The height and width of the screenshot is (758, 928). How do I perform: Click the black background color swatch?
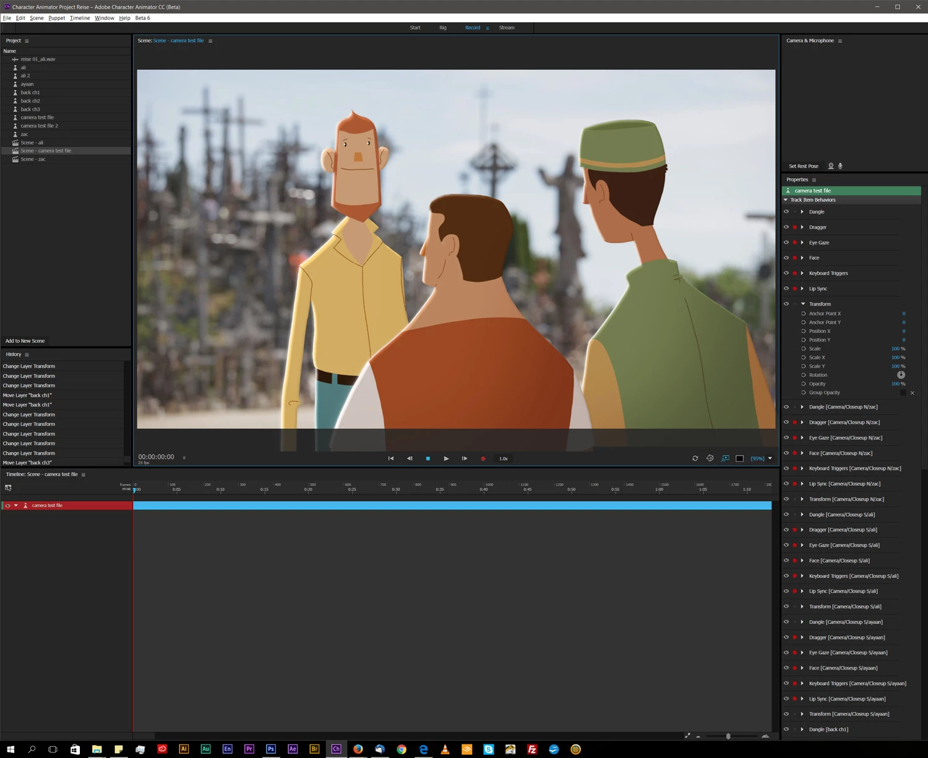[x=740, y=459]
